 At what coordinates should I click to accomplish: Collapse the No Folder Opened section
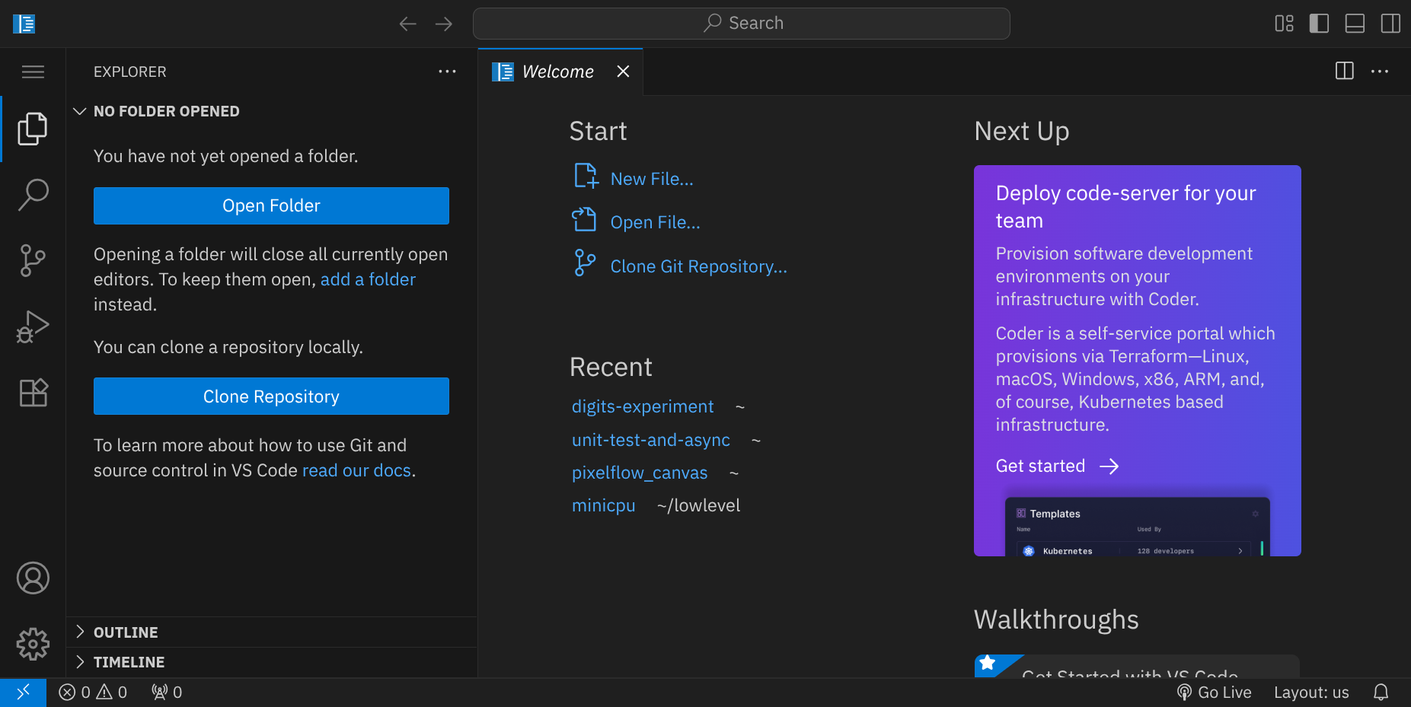(166, 111)
